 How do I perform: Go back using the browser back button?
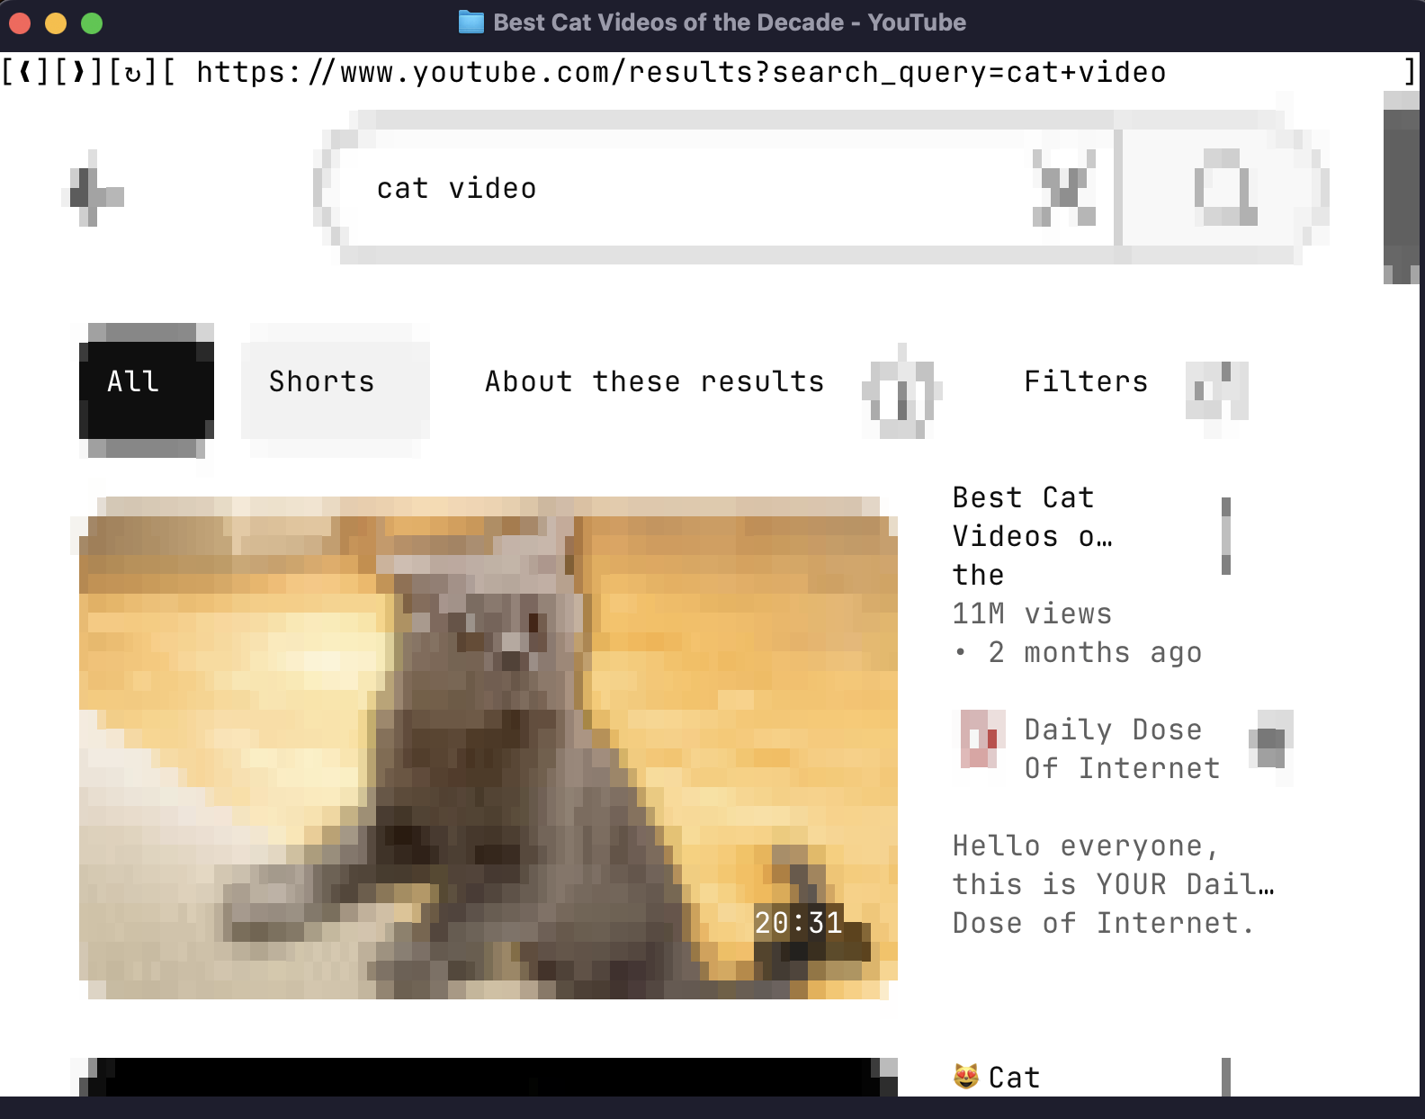click(x=26, y=72)
